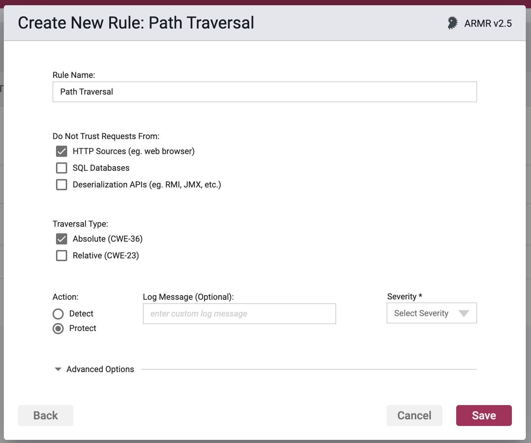531x443 pixels.
Task: Click the Save button
Action: pyautogui.click(x=484, y=416)
